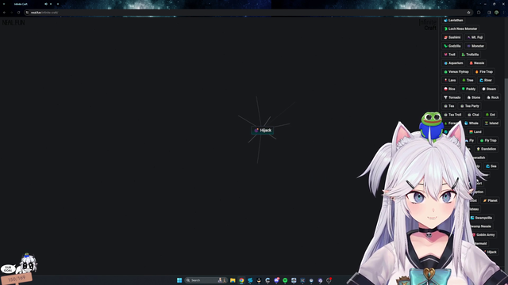508x285 pixels.
Task: Reload the page in browser
Action: pos(18,13)
